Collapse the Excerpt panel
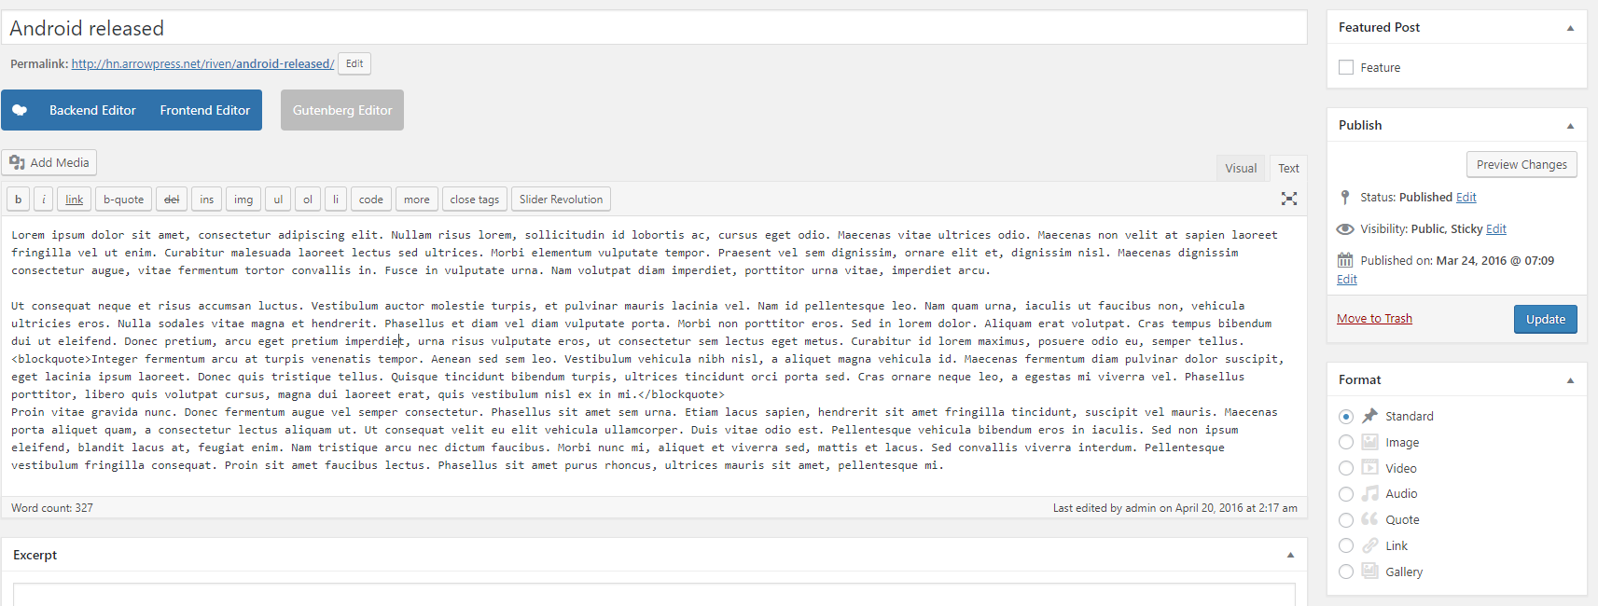This screenshot has height=606, width=1598. coord(1290,555)
